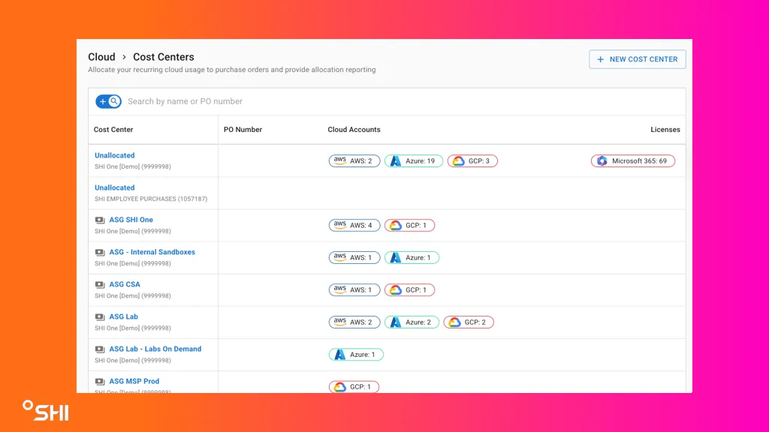
Task: Click the New Cost Center button
Action: coord(637,59)
